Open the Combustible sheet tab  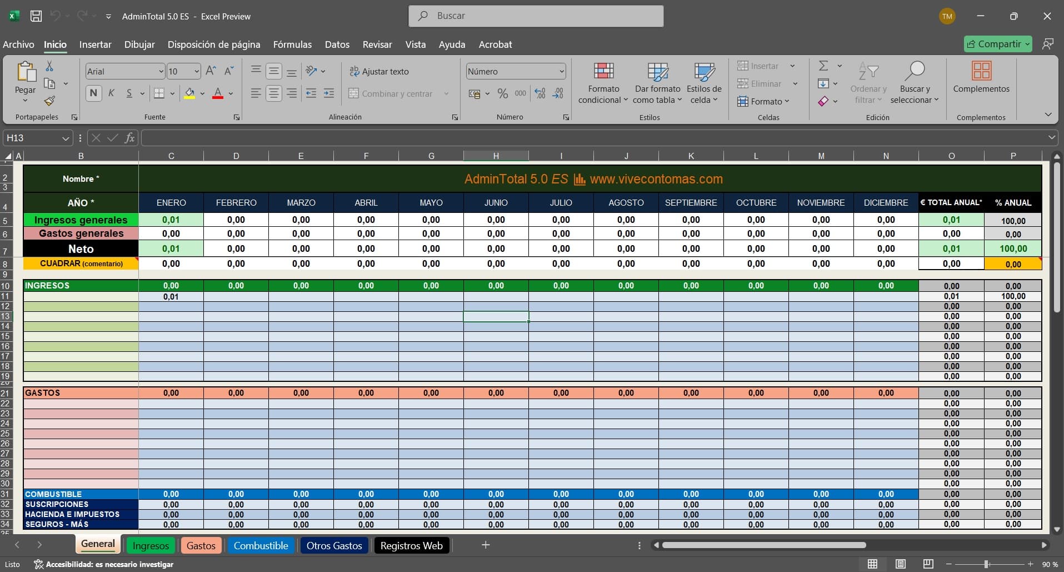[x=261, y=546]
